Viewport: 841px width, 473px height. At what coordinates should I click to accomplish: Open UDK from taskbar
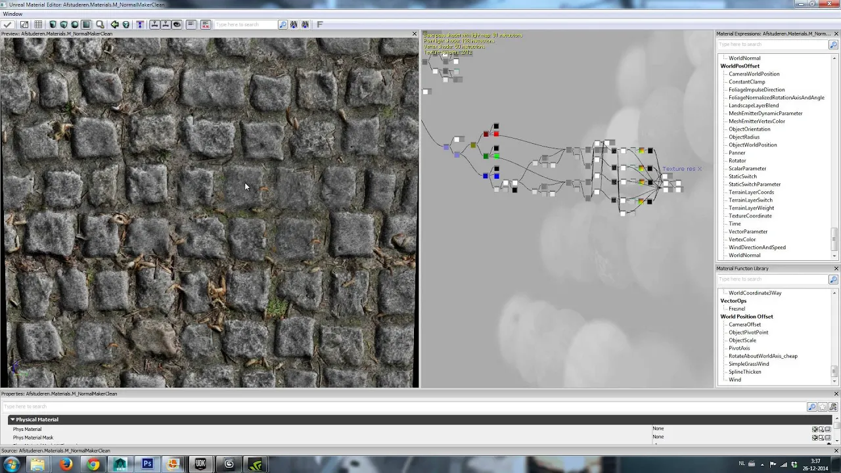click(x=200, y=464)
